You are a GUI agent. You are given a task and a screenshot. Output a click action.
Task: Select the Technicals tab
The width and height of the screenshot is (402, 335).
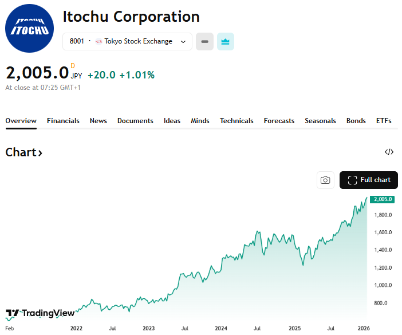237,121
